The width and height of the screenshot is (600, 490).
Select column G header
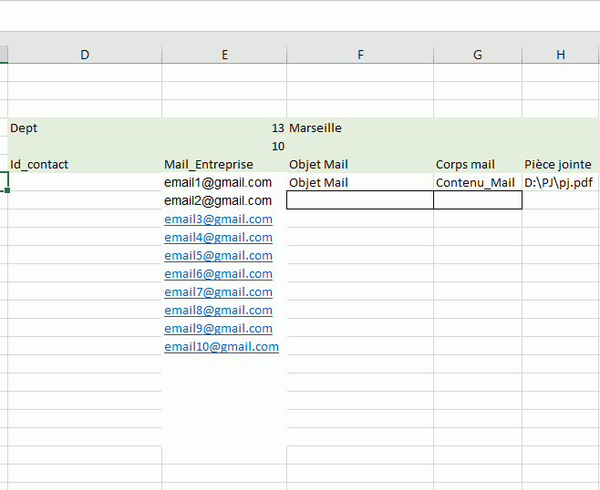pos(478,55)
